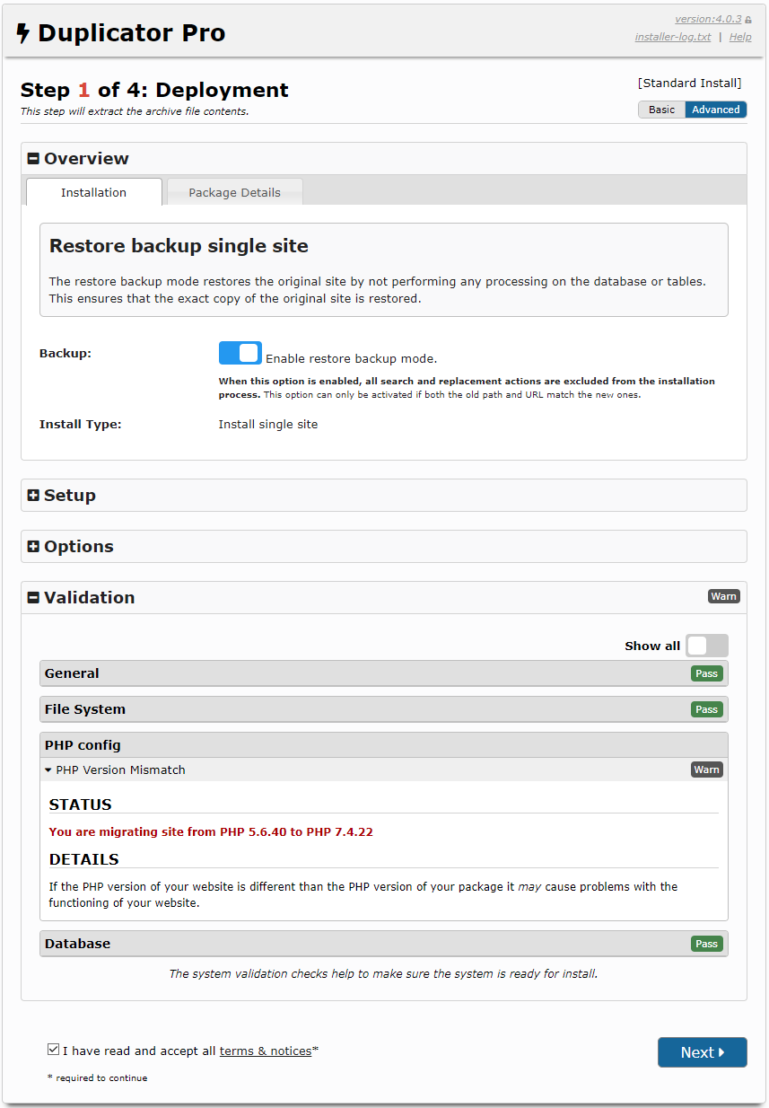Expand the General validation section
This screenshot has width=769, height=1108.
[x=384, y=673]
